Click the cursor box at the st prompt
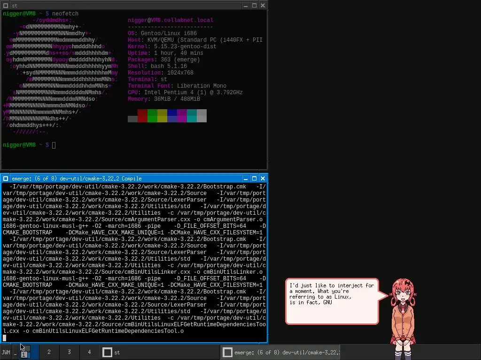 point(54,145)
